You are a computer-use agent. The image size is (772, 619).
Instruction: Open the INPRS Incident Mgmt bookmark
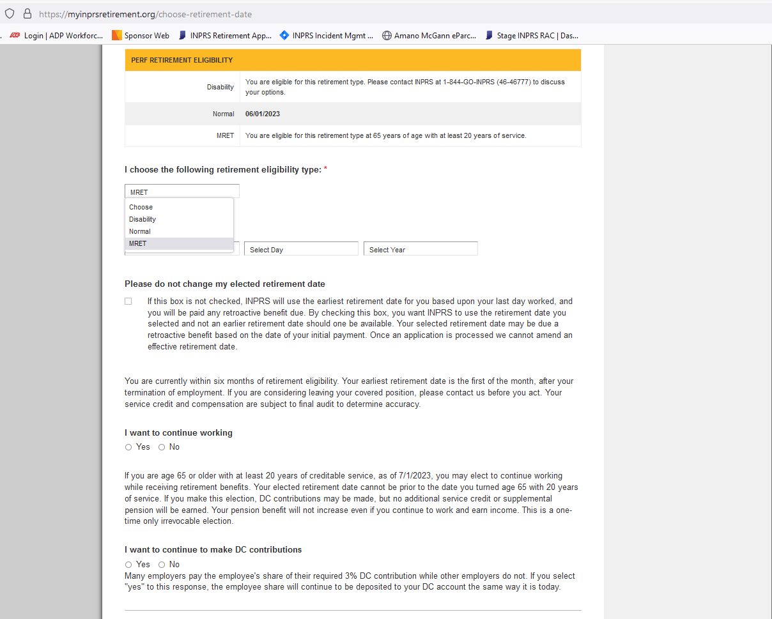327,36
